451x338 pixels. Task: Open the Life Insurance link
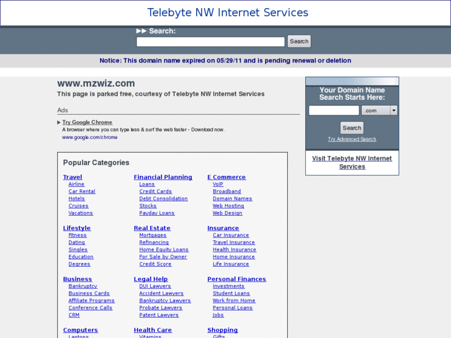coord(231,264)
